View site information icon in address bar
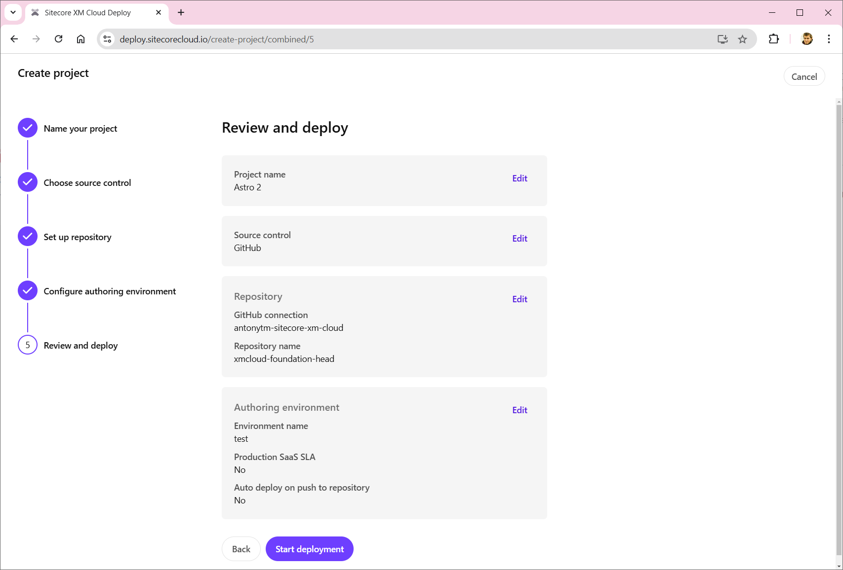 tap(107, 39)
